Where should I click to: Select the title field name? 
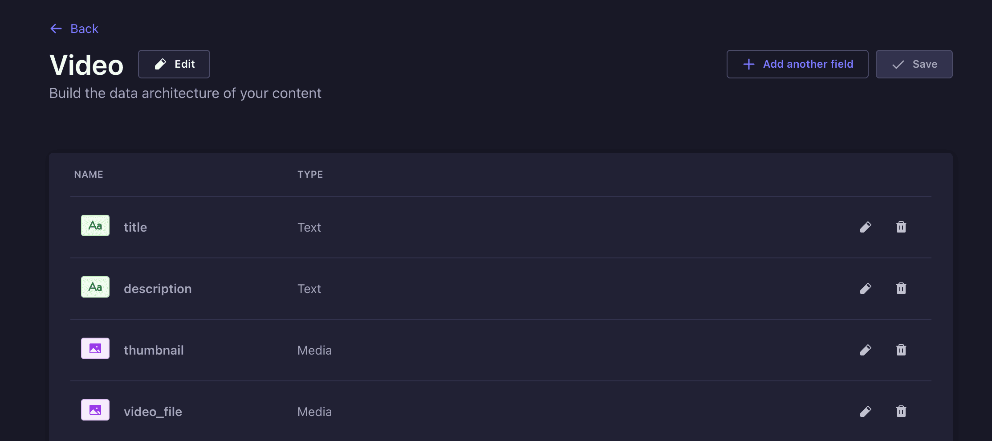[x=135, y=227]
